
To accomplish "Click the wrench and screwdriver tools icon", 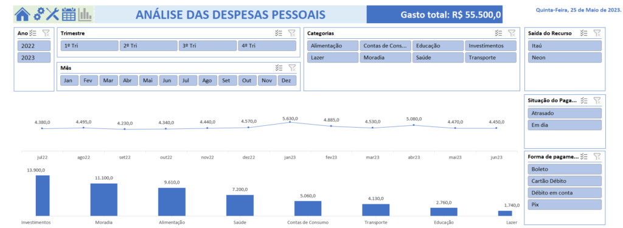I will [52, 15].
